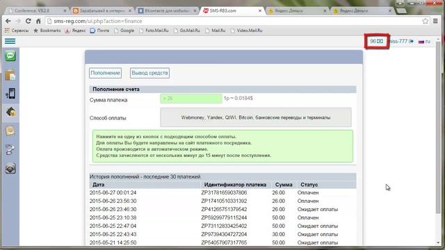Click the 30.00 amount cell

[x=278, y=235]
